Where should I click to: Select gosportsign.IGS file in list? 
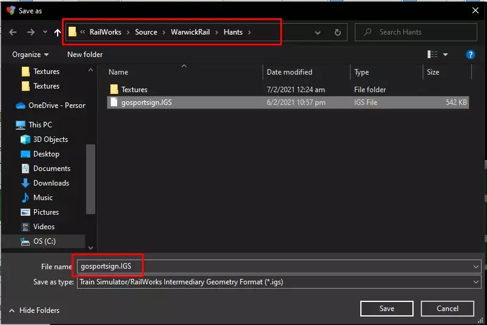(x=288, y=102)
